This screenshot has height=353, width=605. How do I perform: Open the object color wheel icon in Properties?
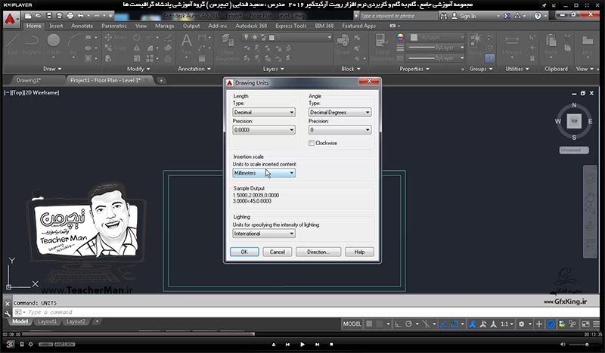click(x=400, y=37)
